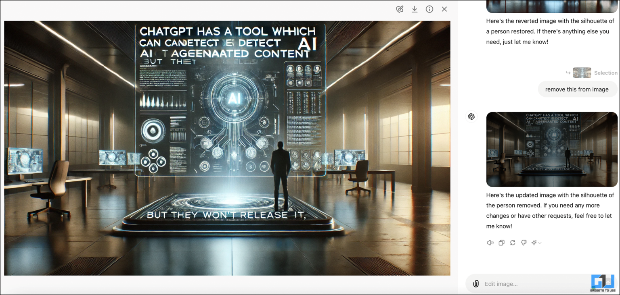Select the image edit/markup tool
The image size is (620, 295).
400,9
